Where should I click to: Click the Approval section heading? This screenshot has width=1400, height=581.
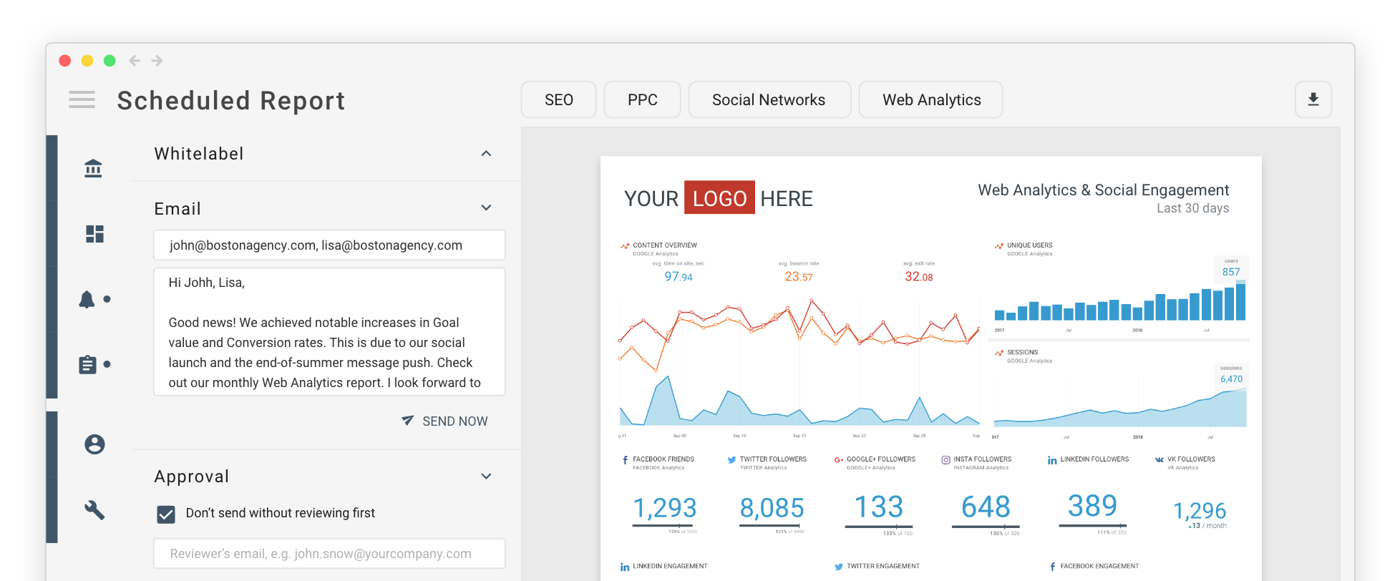pyautogui.click(x=192, y=477)
